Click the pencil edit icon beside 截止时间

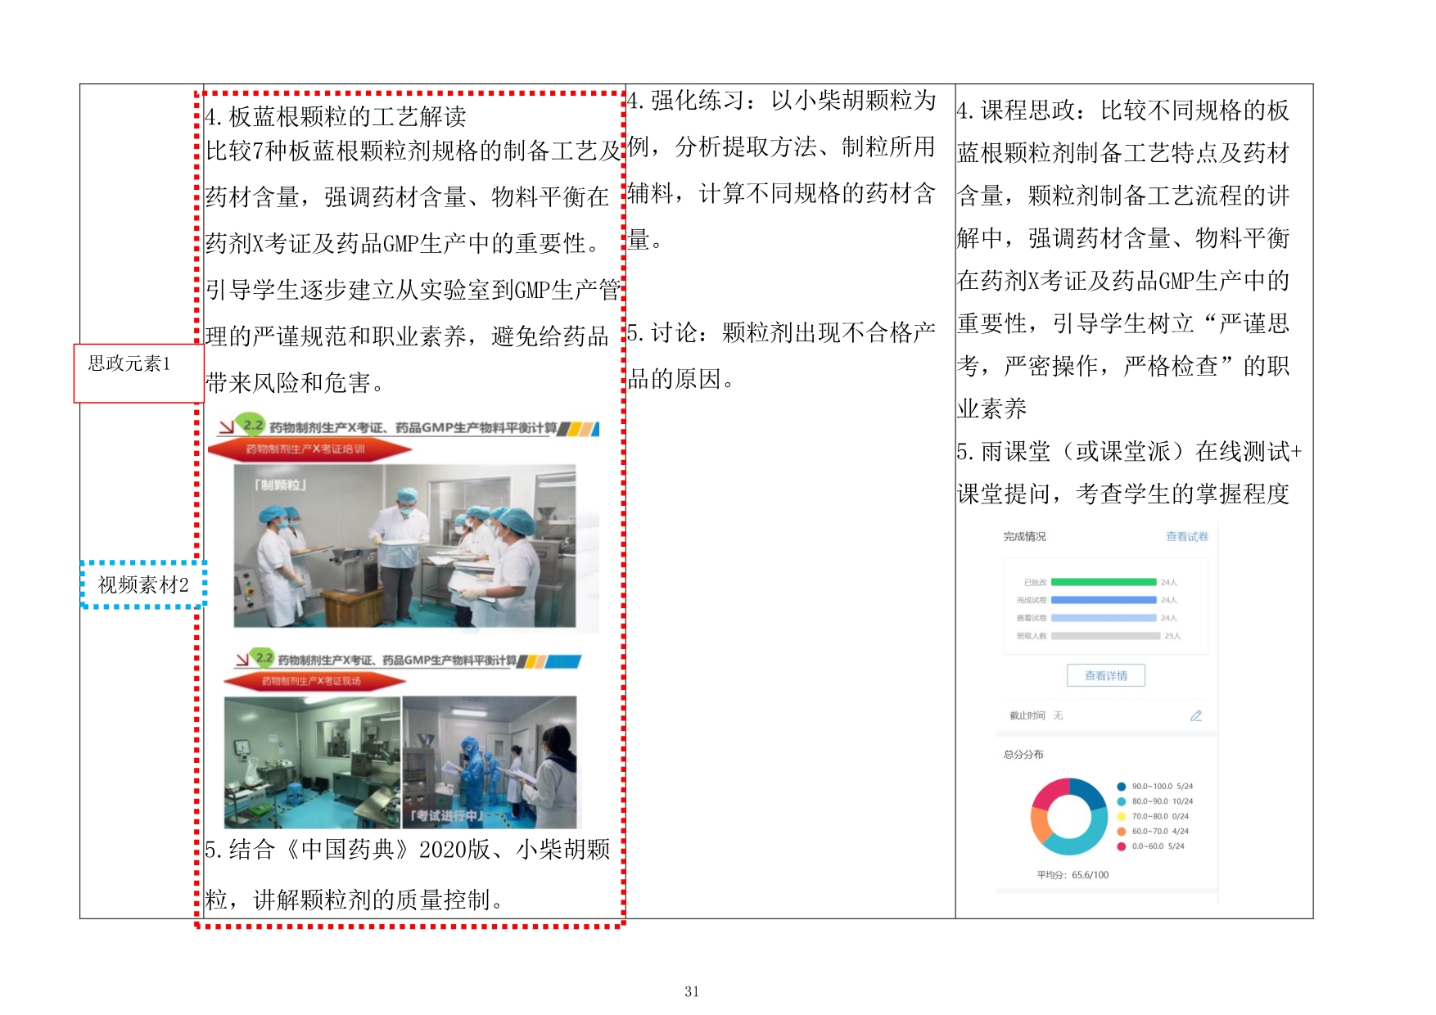tap(1195, 715)
